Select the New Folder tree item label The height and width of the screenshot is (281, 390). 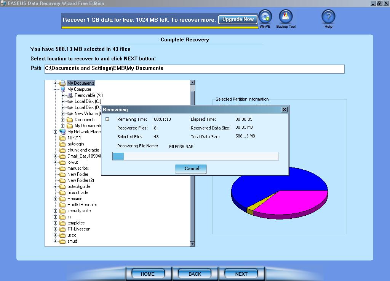click(x=78, y=174)
